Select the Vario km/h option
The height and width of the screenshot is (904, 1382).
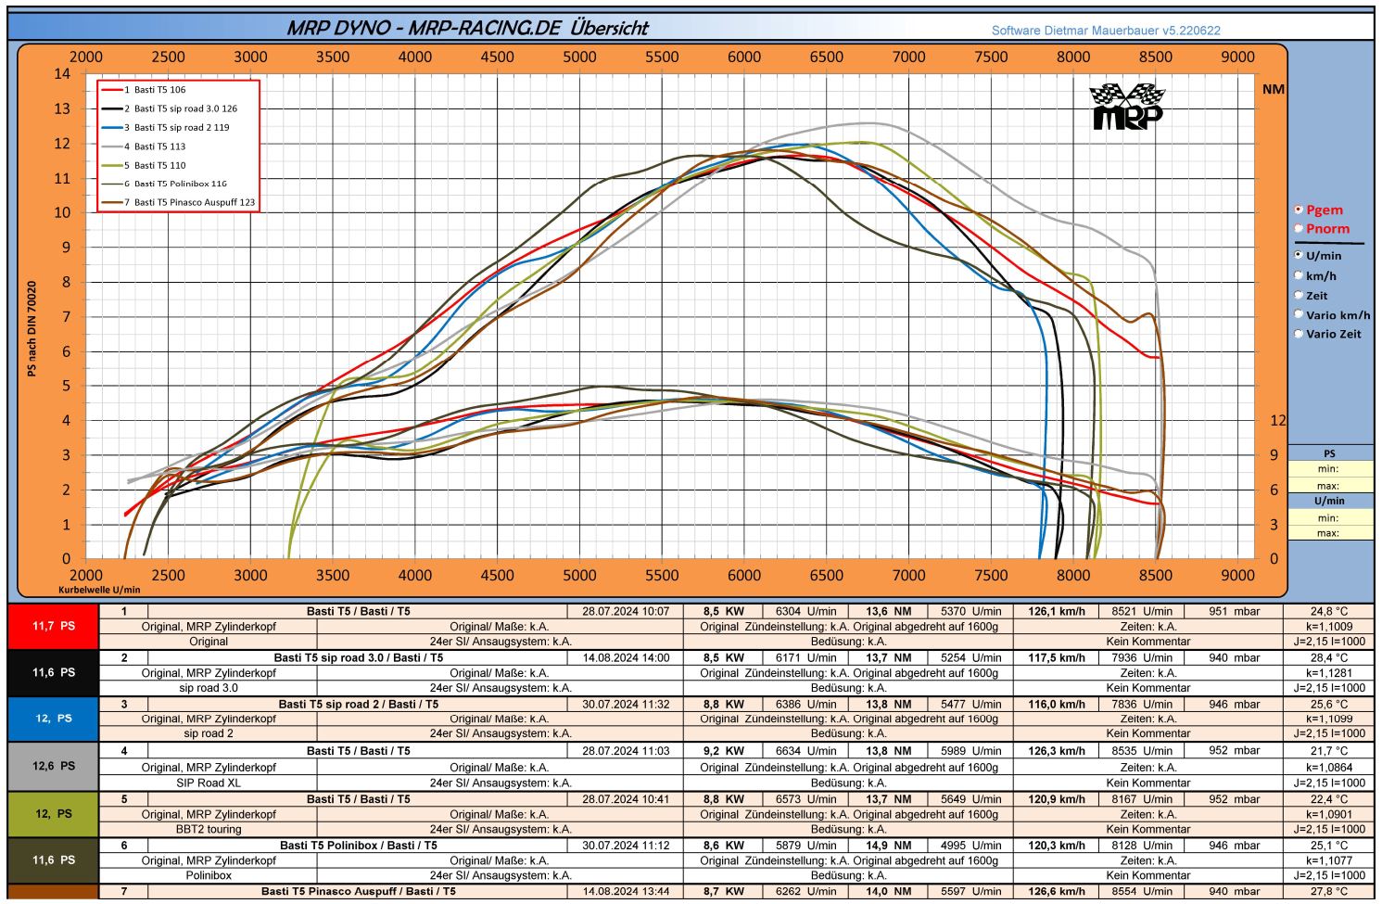[x=1299, y=314]
